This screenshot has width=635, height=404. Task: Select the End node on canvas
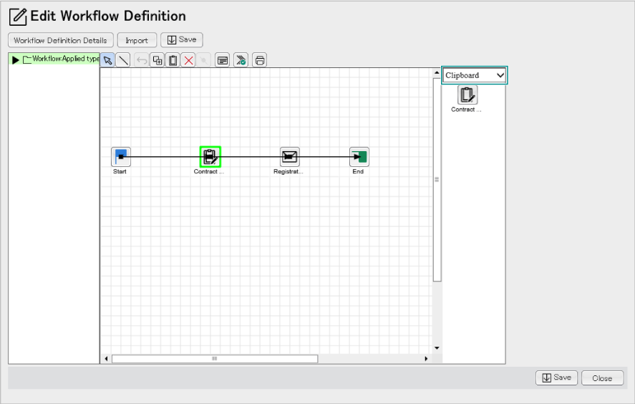coord(359,157)
